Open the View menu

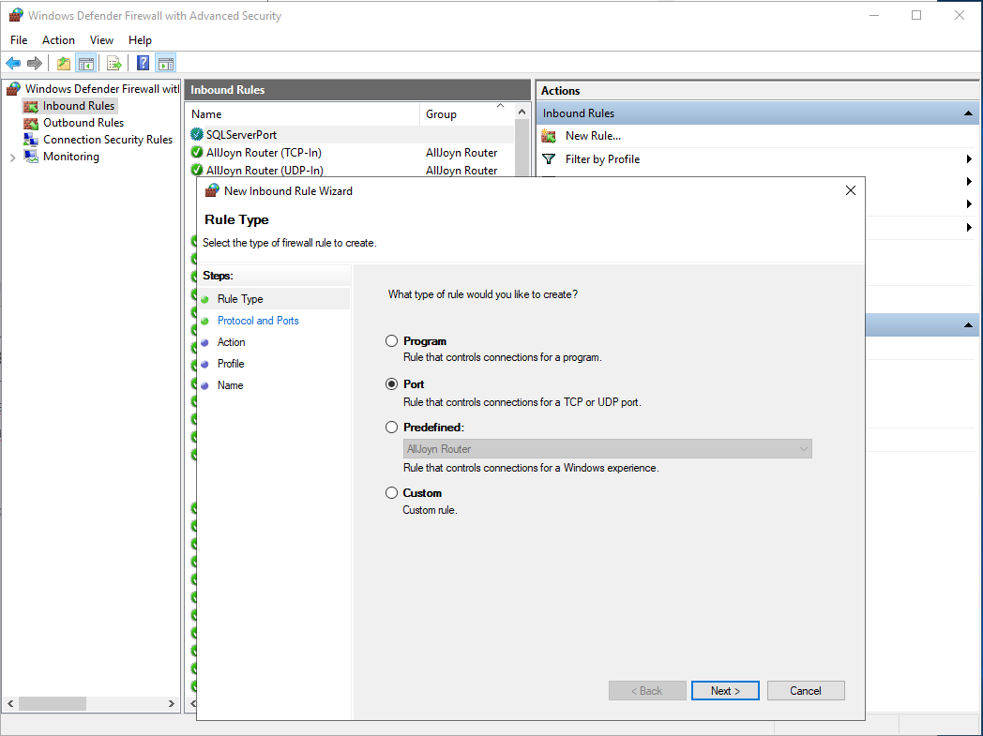pyautogui.click(x=101, y=40)
